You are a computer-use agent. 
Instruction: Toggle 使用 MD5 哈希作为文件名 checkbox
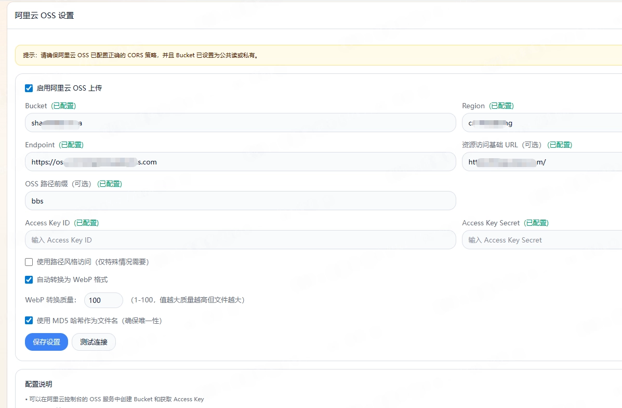click(x=29, y=320)
